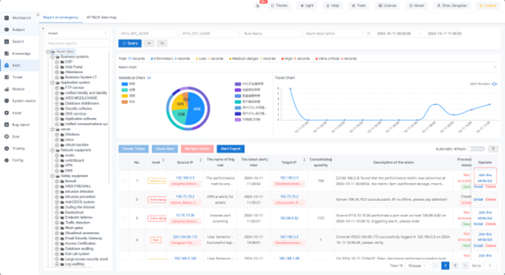Switch to Light mode in the top bar
The width and height of the screenshot is (505, 275).
tap(307, 6)
